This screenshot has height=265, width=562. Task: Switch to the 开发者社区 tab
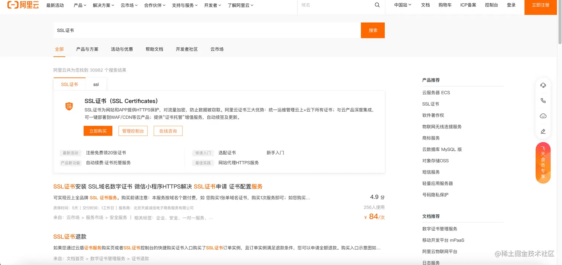(187, 49)
